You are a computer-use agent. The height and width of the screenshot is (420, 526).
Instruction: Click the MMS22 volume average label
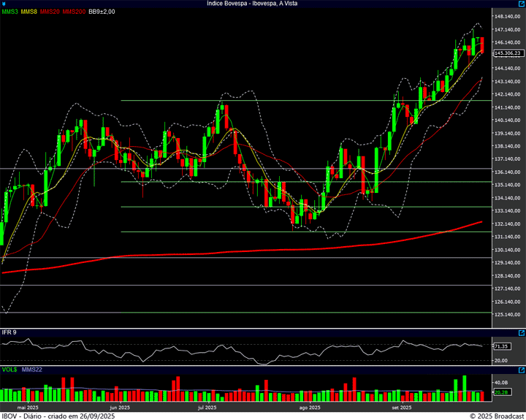(32, 370)
